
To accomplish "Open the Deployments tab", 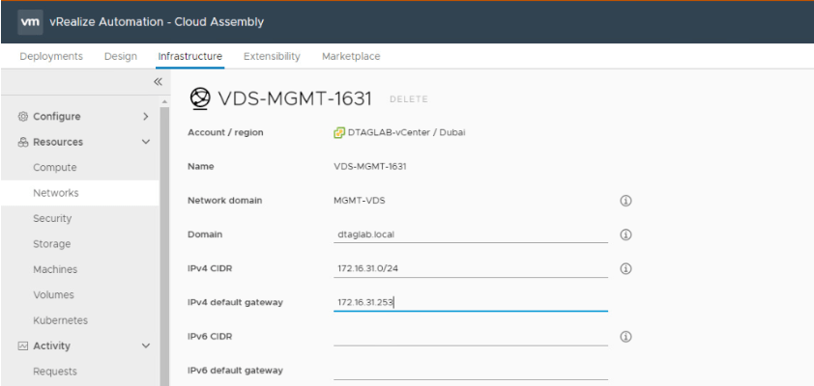I will coord(51,56).
